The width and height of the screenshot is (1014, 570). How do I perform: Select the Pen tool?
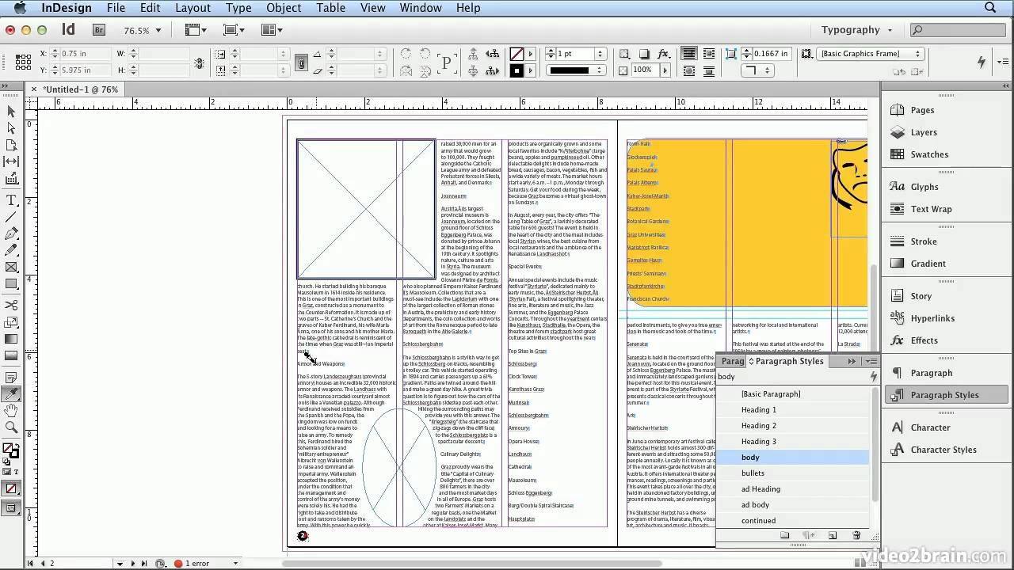tap(11, 234)
